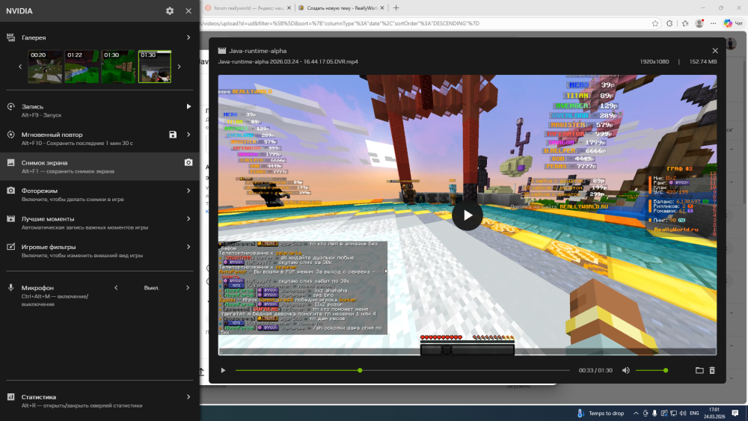Switch microphone mode with the left arrow
This screenshot has height=421, width=748.
[x=116, y=287]
